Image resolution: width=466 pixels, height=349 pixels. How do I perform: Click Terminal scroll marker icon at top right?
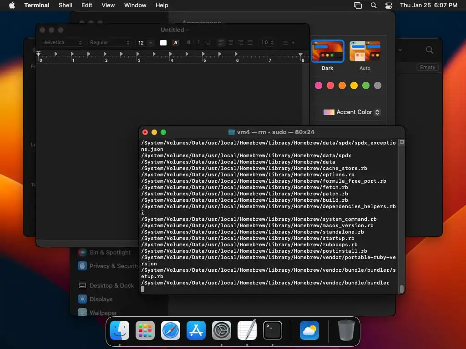tap(401, 142)
